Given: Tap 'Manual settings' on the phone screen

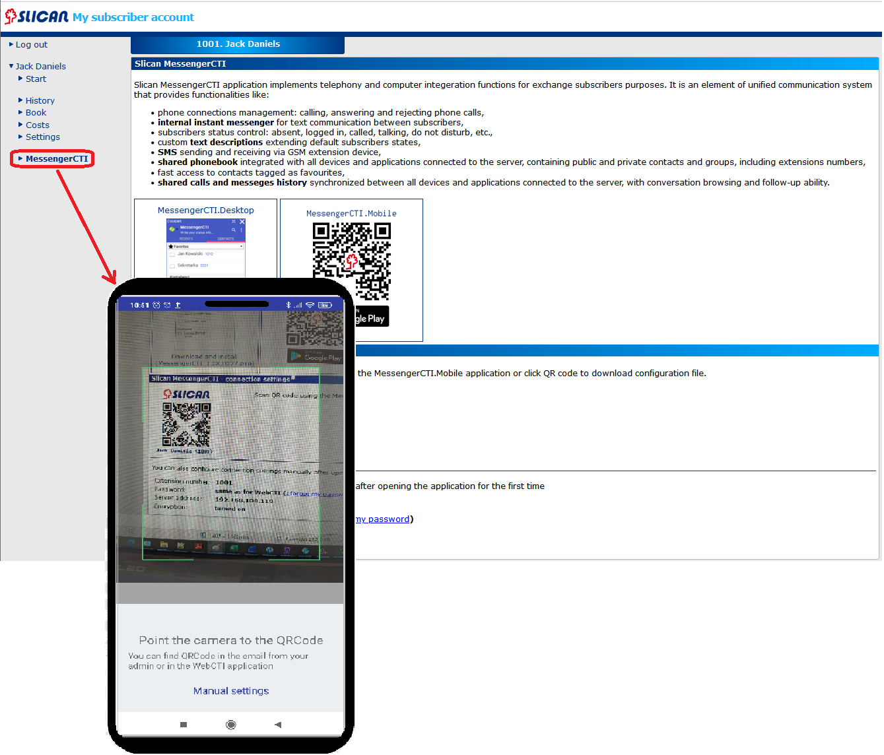Looking at the screenshot, I should (231, 691).
